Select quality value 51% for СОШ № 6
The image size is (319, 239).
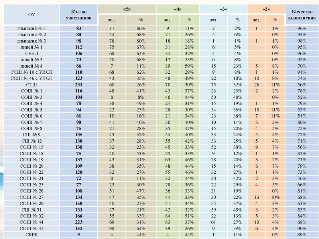coord(301,116)
